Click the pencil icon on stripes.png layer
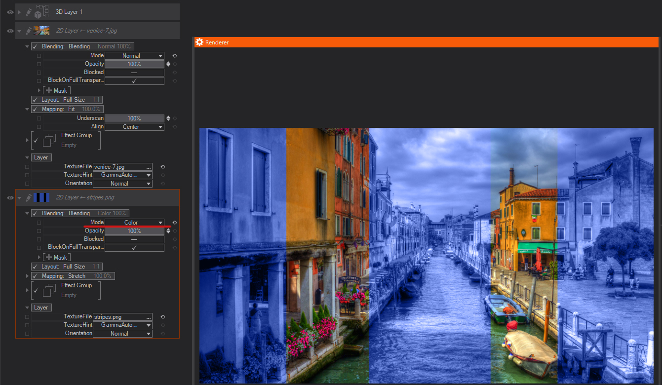The height and width of the screenshot is (385, 662). pos(29,197)
